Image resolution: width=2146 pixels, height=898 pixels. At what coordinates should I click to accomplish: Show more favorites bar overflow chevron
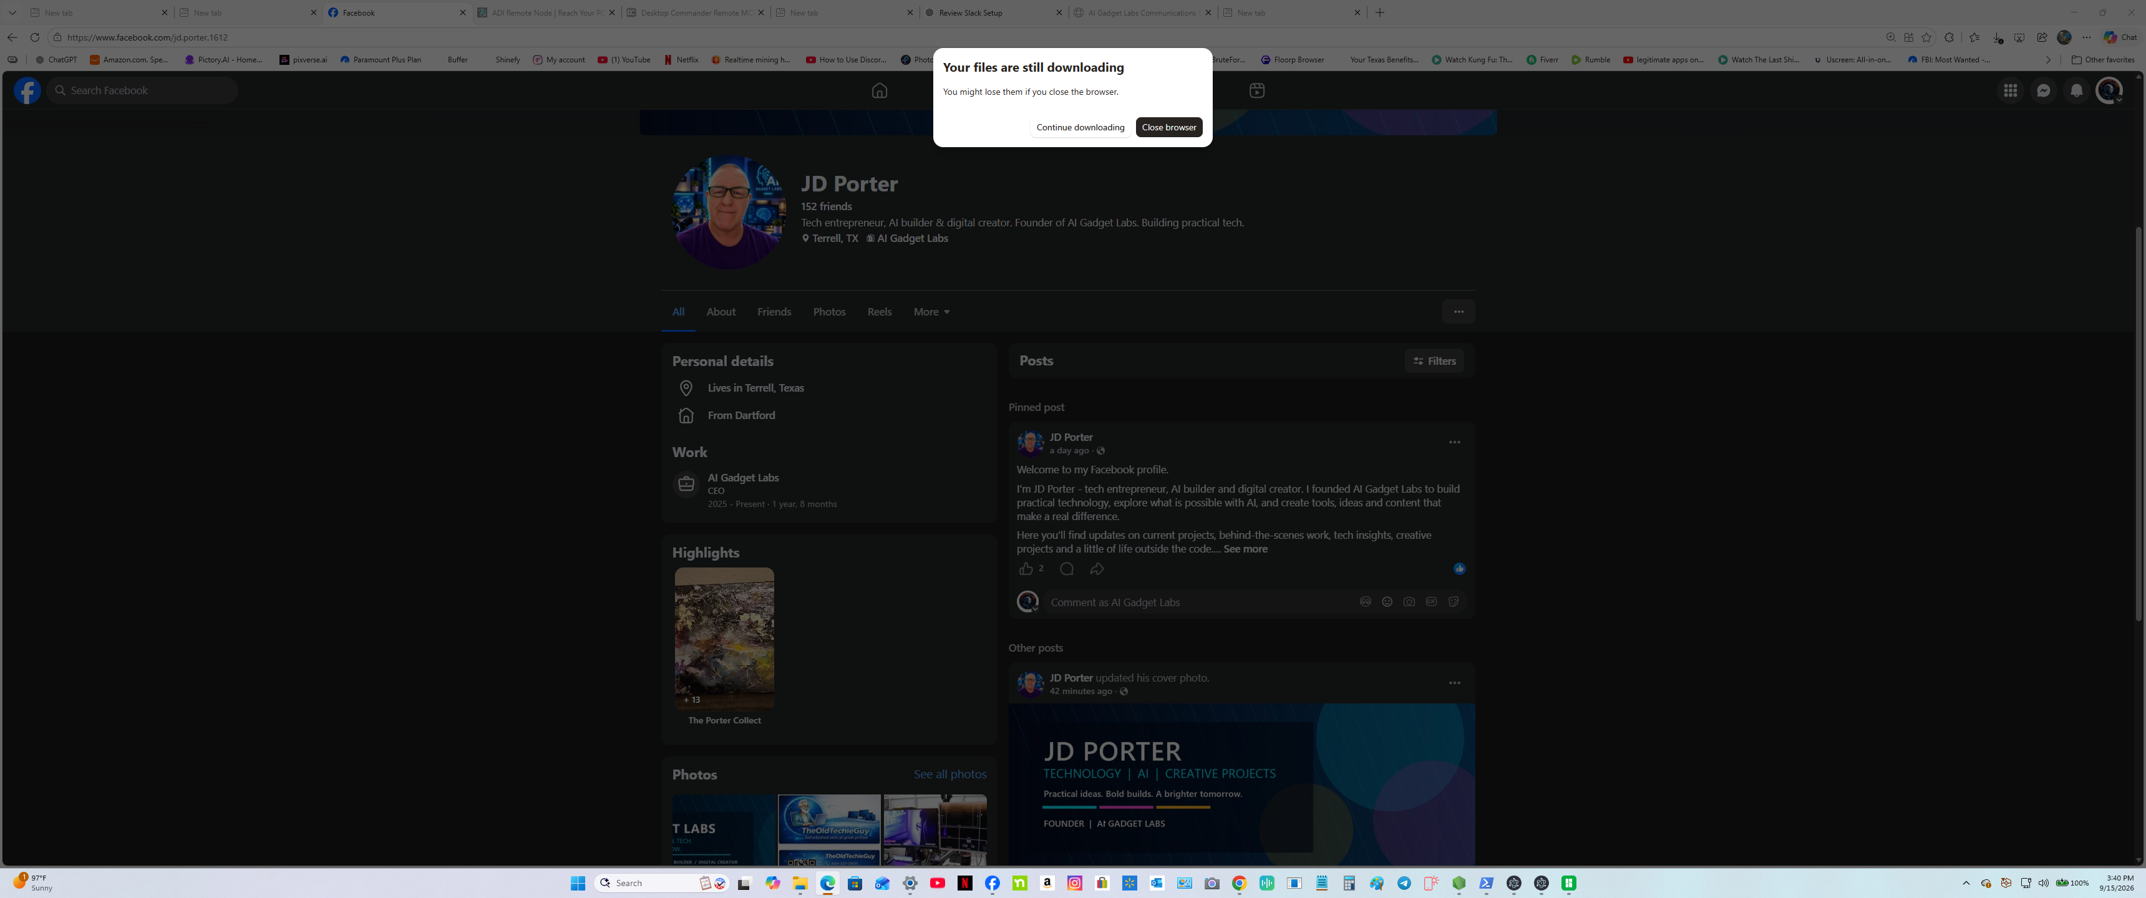[2049, 60]
